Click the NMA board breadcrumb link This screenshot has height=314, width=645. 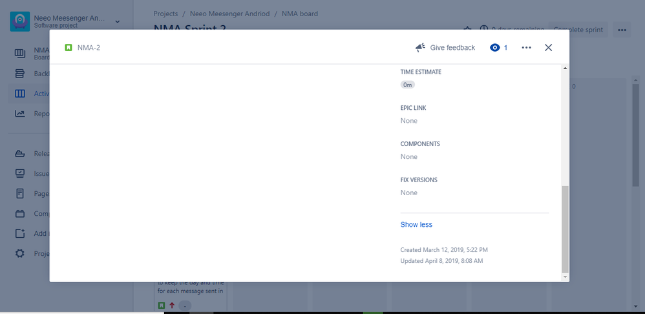tap(300, 14)
